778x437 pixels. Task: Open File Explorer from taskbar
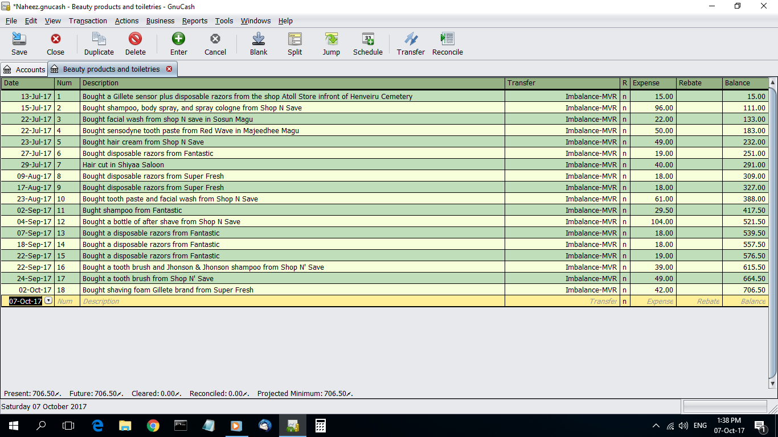pos(125,425)
